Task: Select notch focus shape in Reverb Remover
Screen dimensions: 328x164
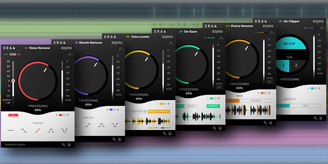Action: click(115, 125)
